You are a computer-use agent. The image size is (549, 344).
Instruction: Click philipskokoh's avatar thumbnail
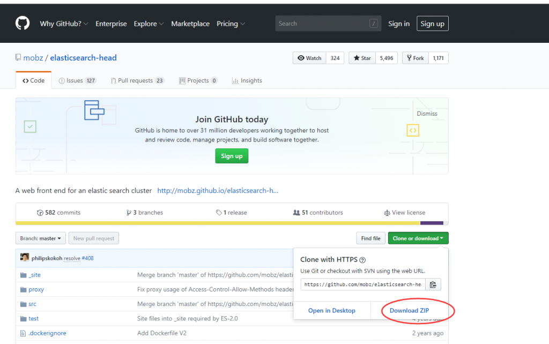click(x=25, y=258)
